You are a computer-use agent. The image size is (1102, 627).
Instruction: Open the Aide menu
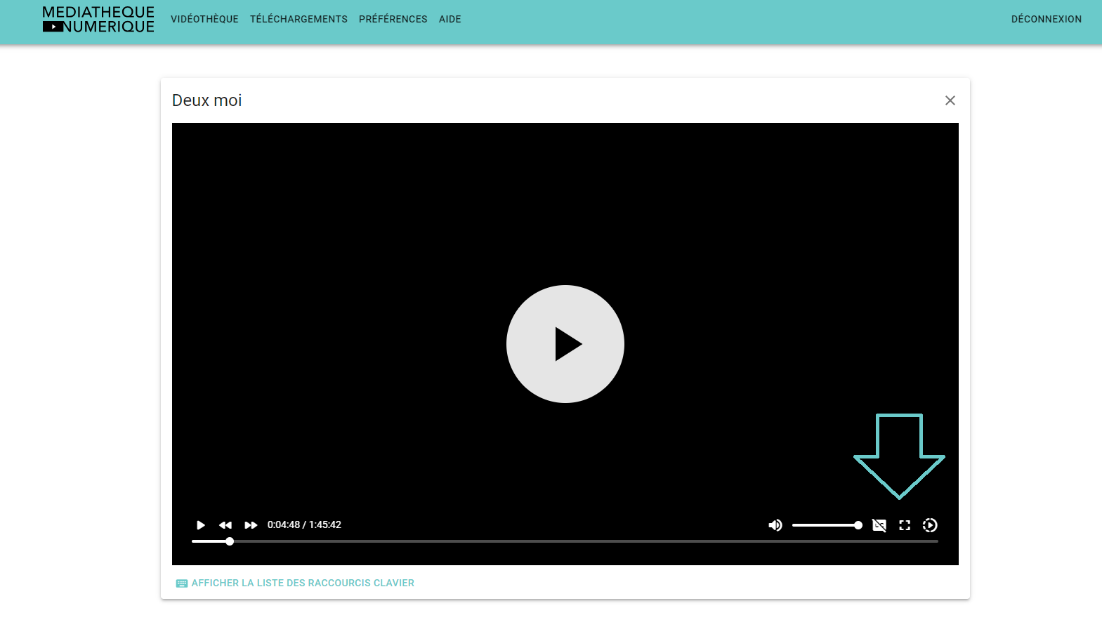coord(450,19)
